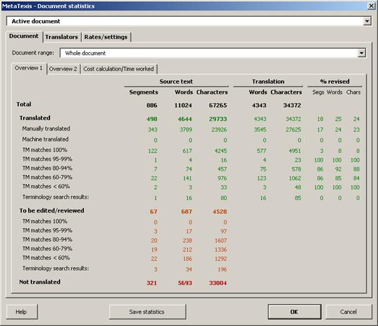The width and height of the screenshot is (378, 326).
Task: Click the Cancel button
Action: (x=349, y=312)
